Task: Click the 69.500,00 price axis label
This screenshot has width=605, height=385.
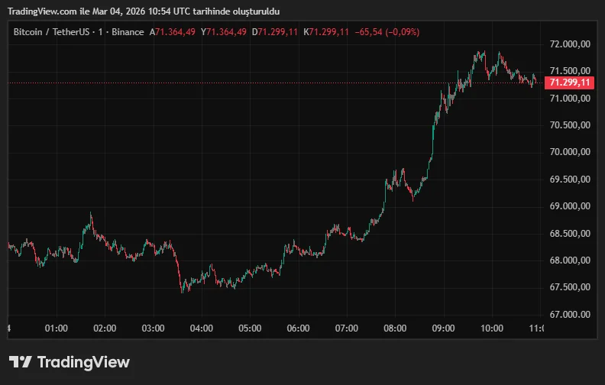Action: tap(570, 180)
